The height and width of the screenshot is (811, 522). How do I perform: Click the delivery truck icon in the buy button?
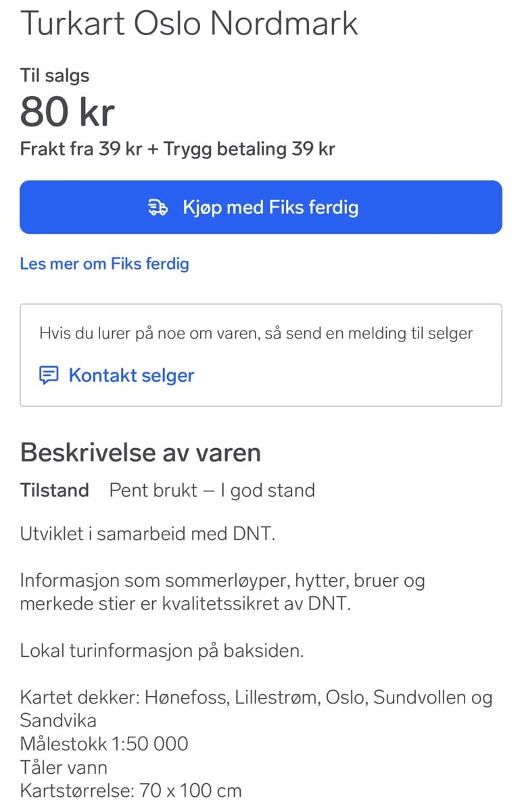click(x=157, y=207)
